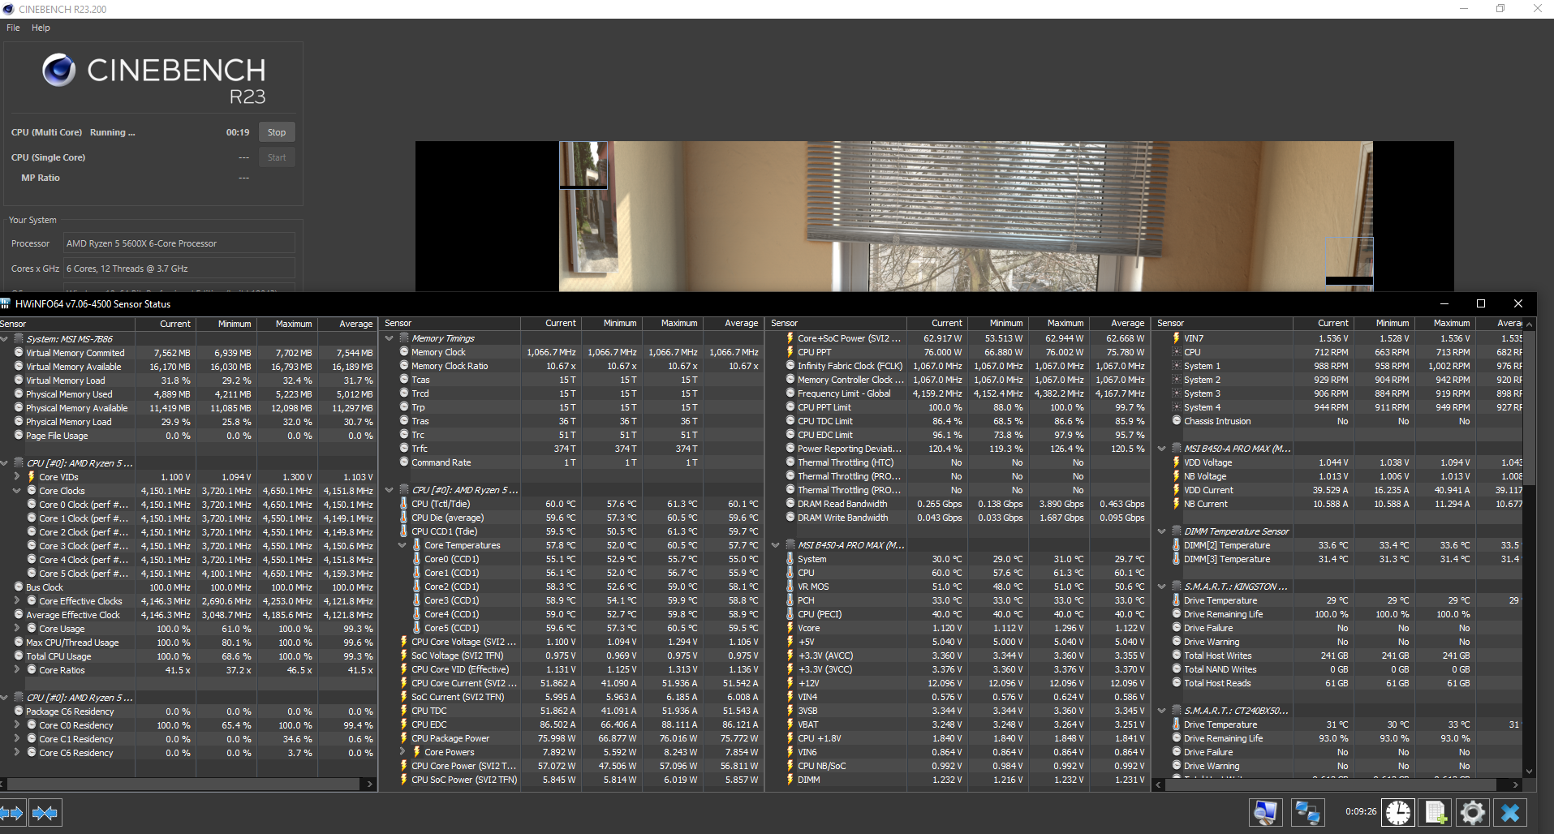Select the Virtual Memory Load row

pyautogui.click(x=188, y=380)
